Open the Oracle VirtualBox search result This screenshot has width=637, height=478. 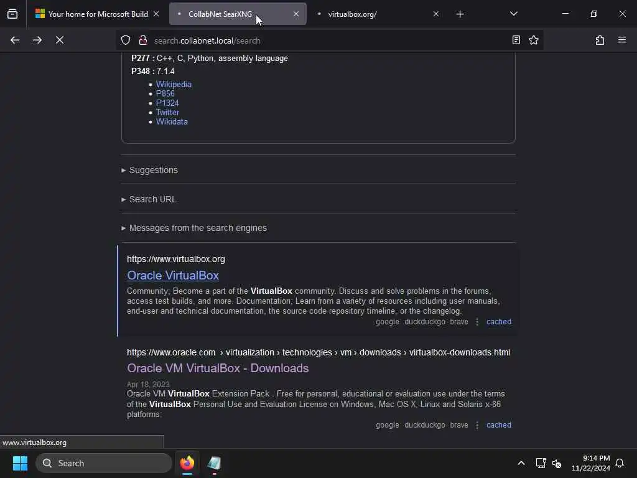tap(173, 275)
